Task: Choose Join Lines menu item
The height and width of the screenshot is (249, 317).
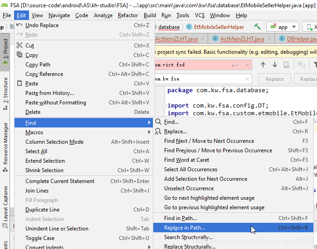Action: click(83, 191)
